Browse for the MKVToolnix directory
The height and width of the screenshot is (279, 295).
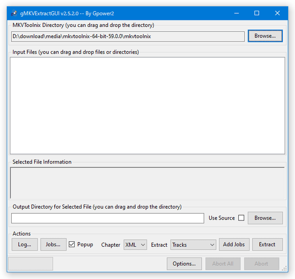(265, 36)
